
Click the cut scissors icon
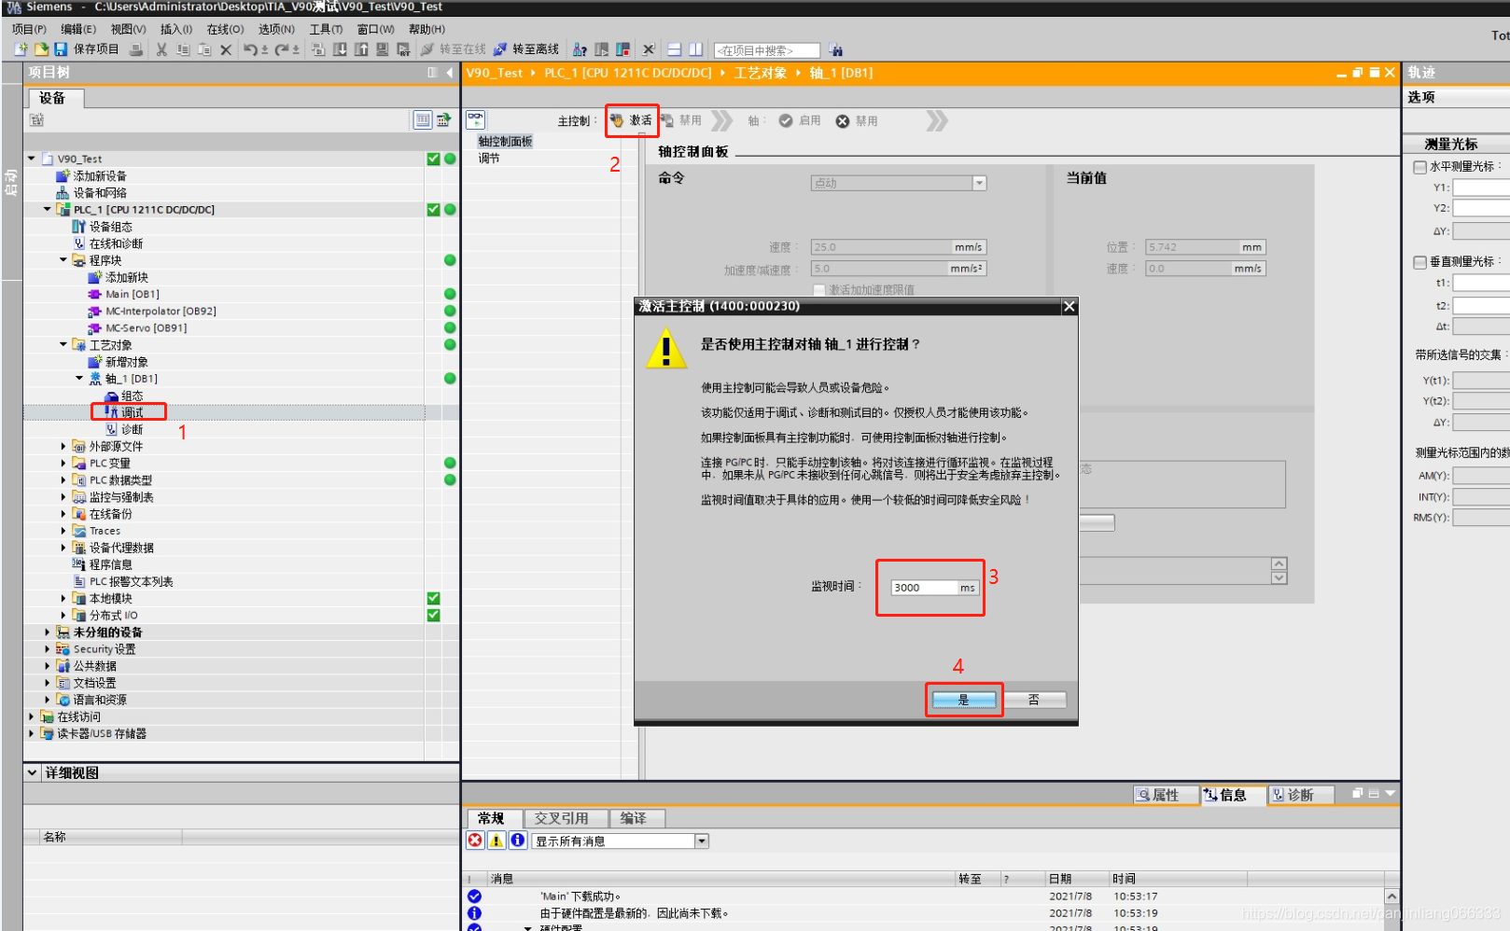161,49
